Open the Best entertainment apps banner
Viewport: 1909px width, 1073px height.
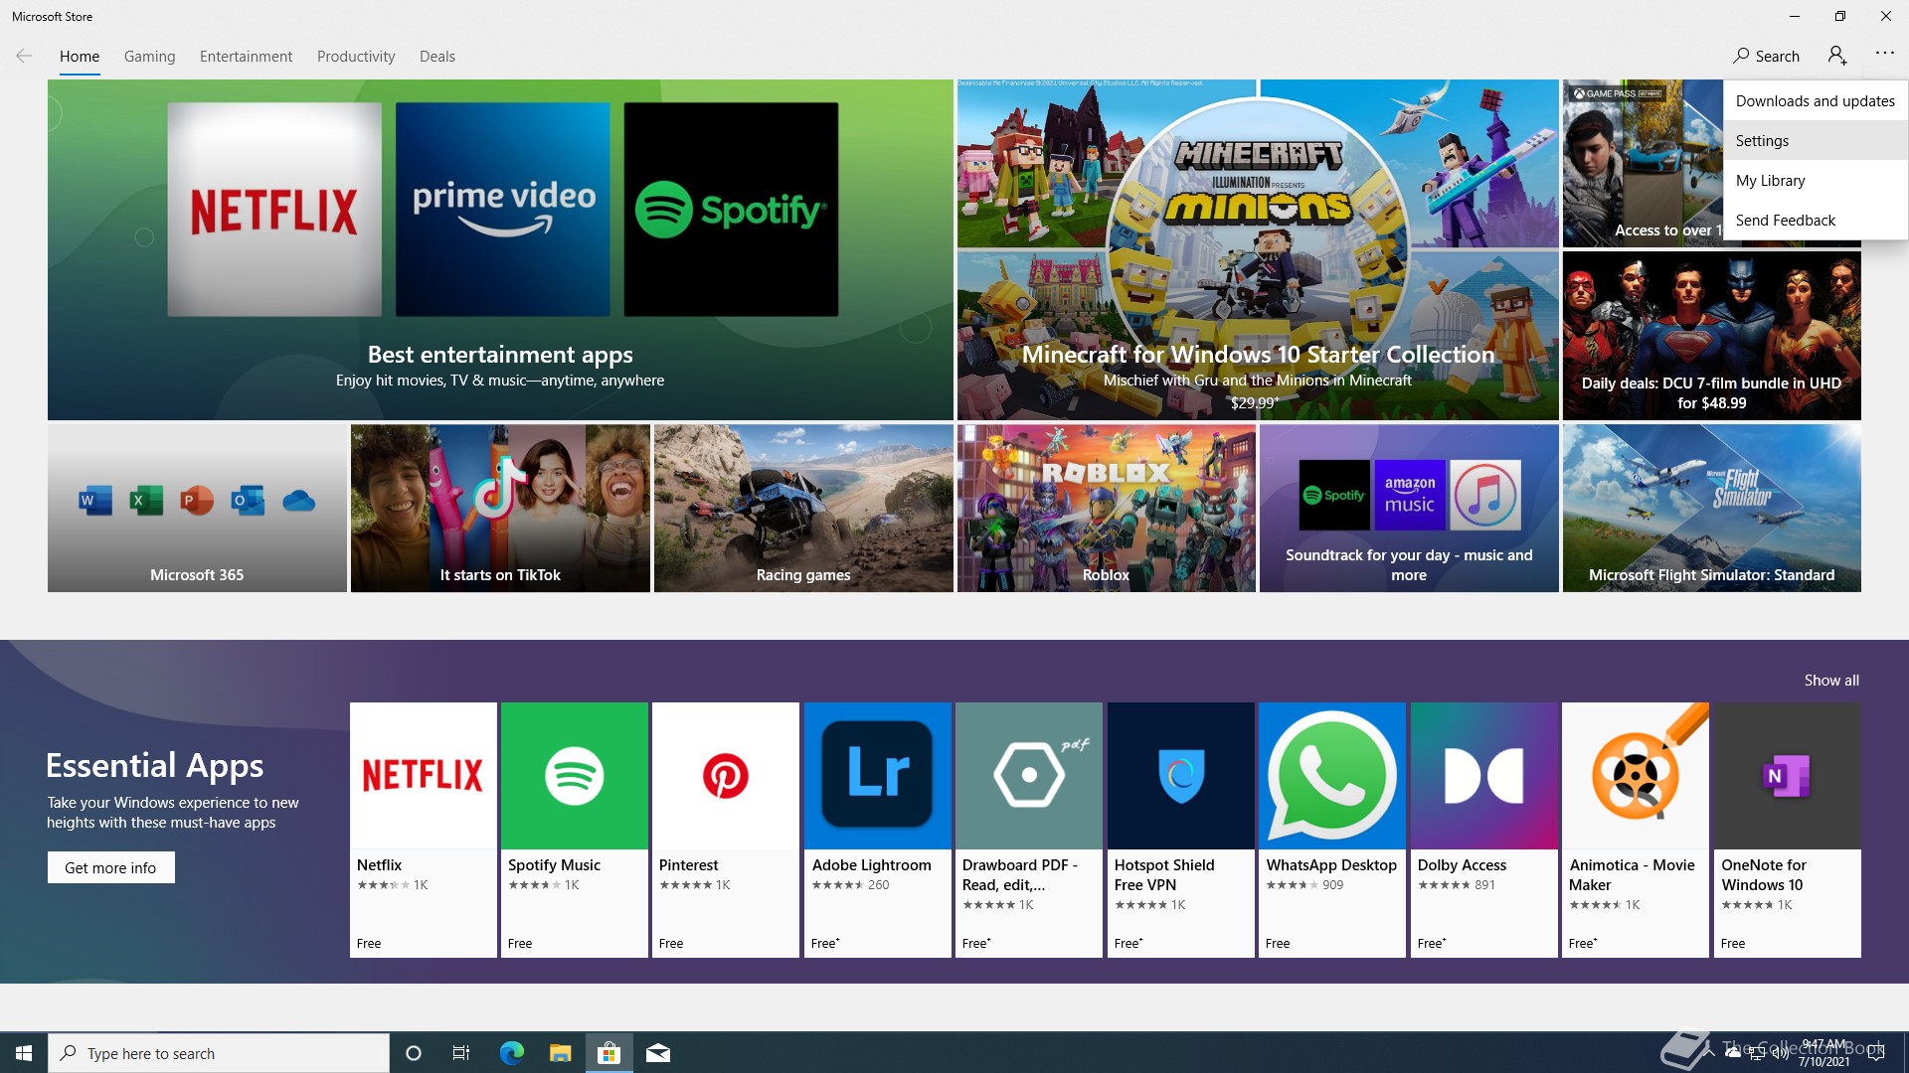(500, 249)
